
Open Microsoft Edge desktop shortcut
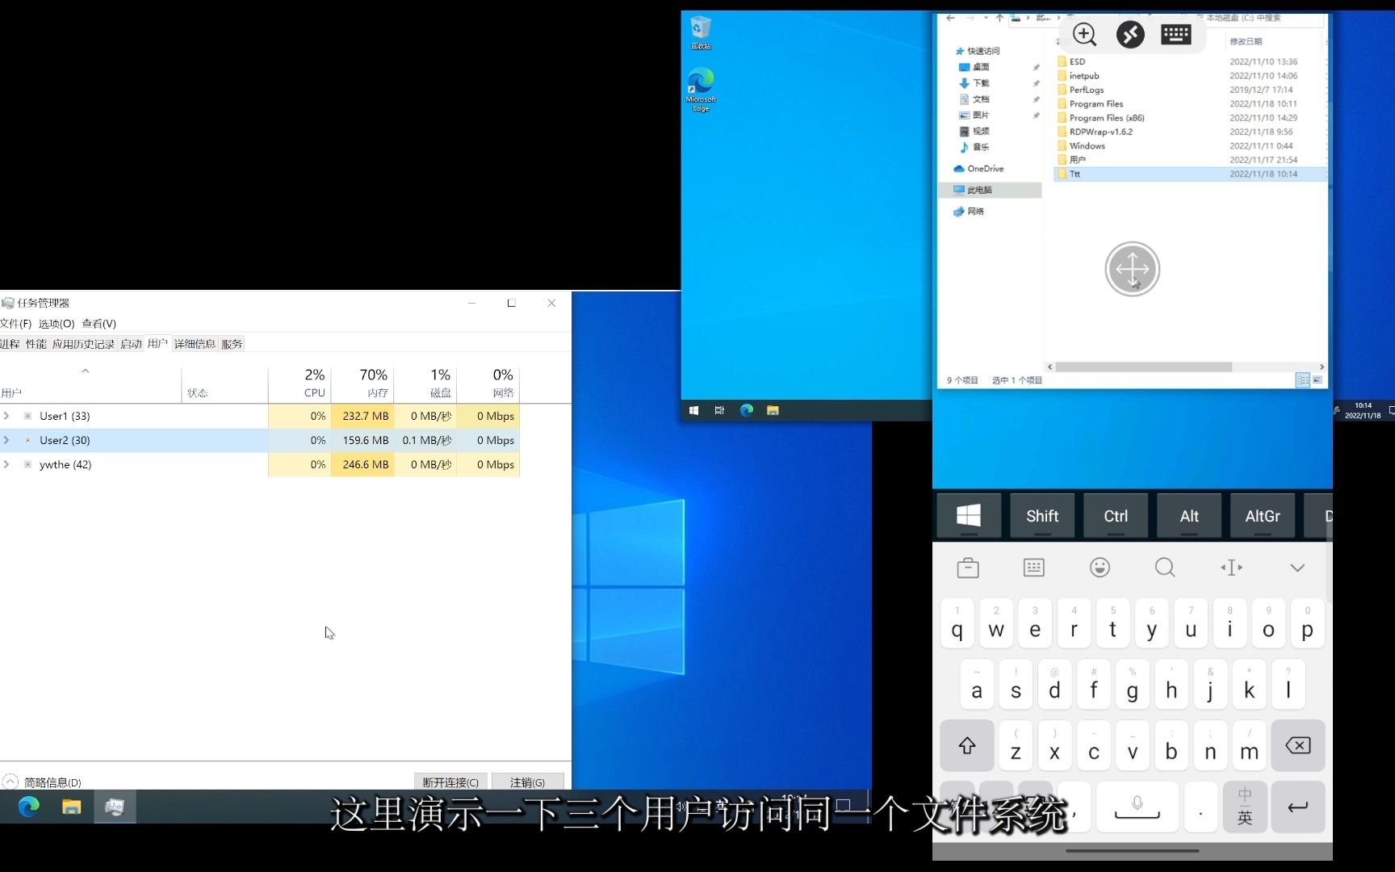[701, 90]
